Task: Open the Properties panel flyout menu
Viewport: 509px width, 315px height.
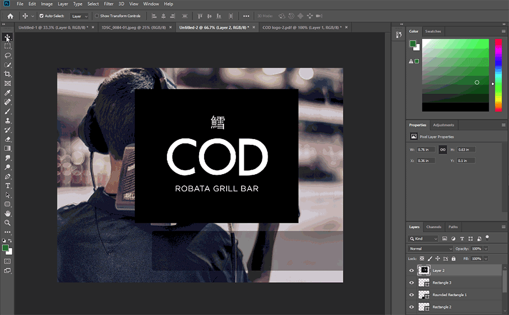Action: tap(503, 125)
